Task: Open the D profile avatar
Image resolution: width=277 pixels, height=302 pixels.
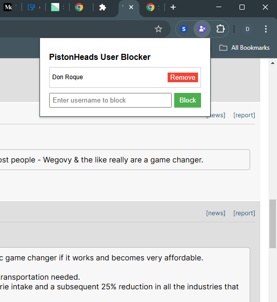Action: pos(248,29)
